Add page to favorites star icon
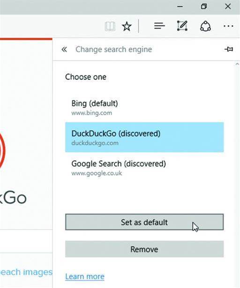Viewport: 240px width, 288px height. 127,26
